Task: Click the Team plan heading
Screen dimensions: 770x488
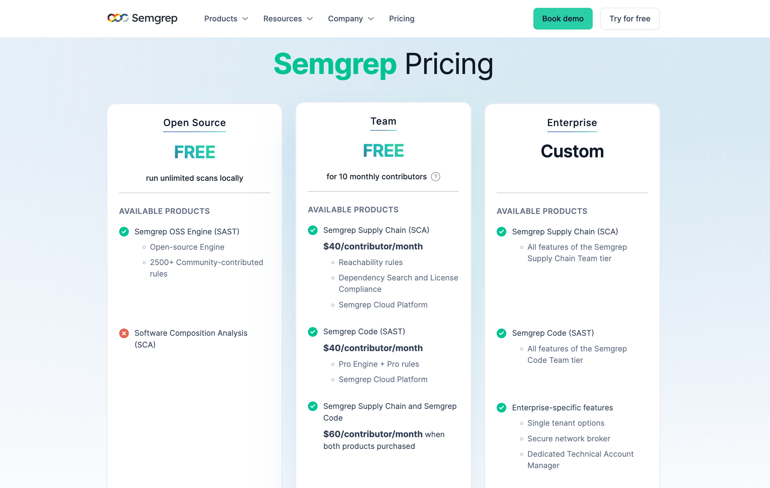Action: (383, 122)
